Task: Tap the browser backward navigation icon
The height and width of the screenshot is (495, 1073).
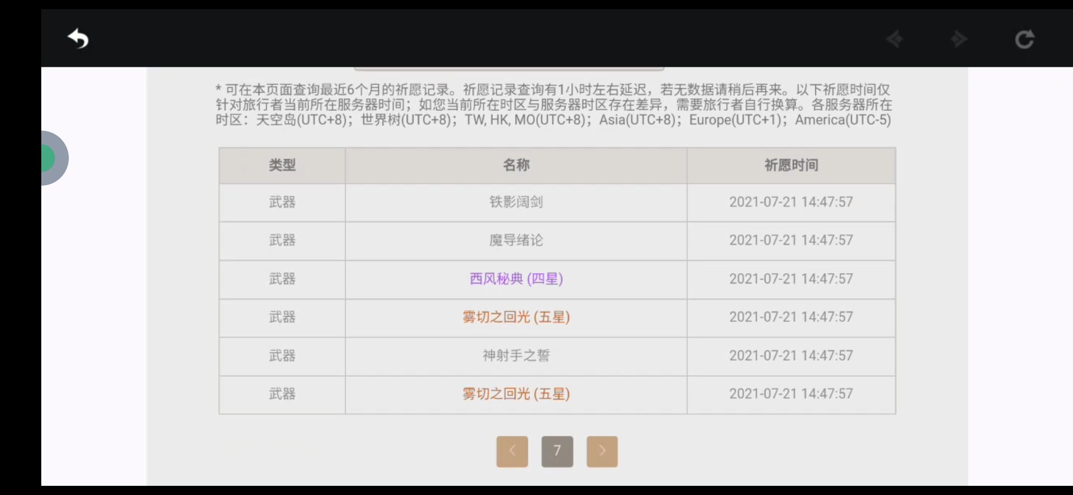Action: click(895, 39)
